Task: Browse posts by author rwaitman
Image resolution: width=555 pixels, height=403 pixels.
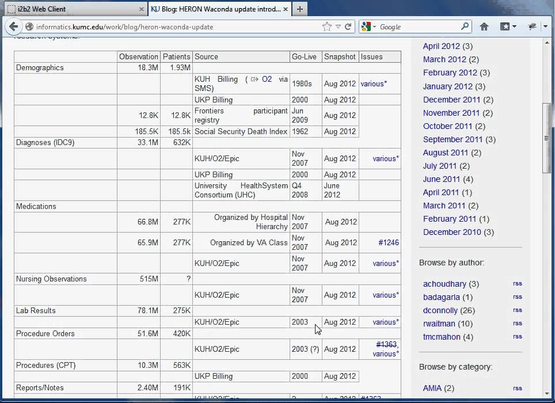Action: tap(439, 324)
